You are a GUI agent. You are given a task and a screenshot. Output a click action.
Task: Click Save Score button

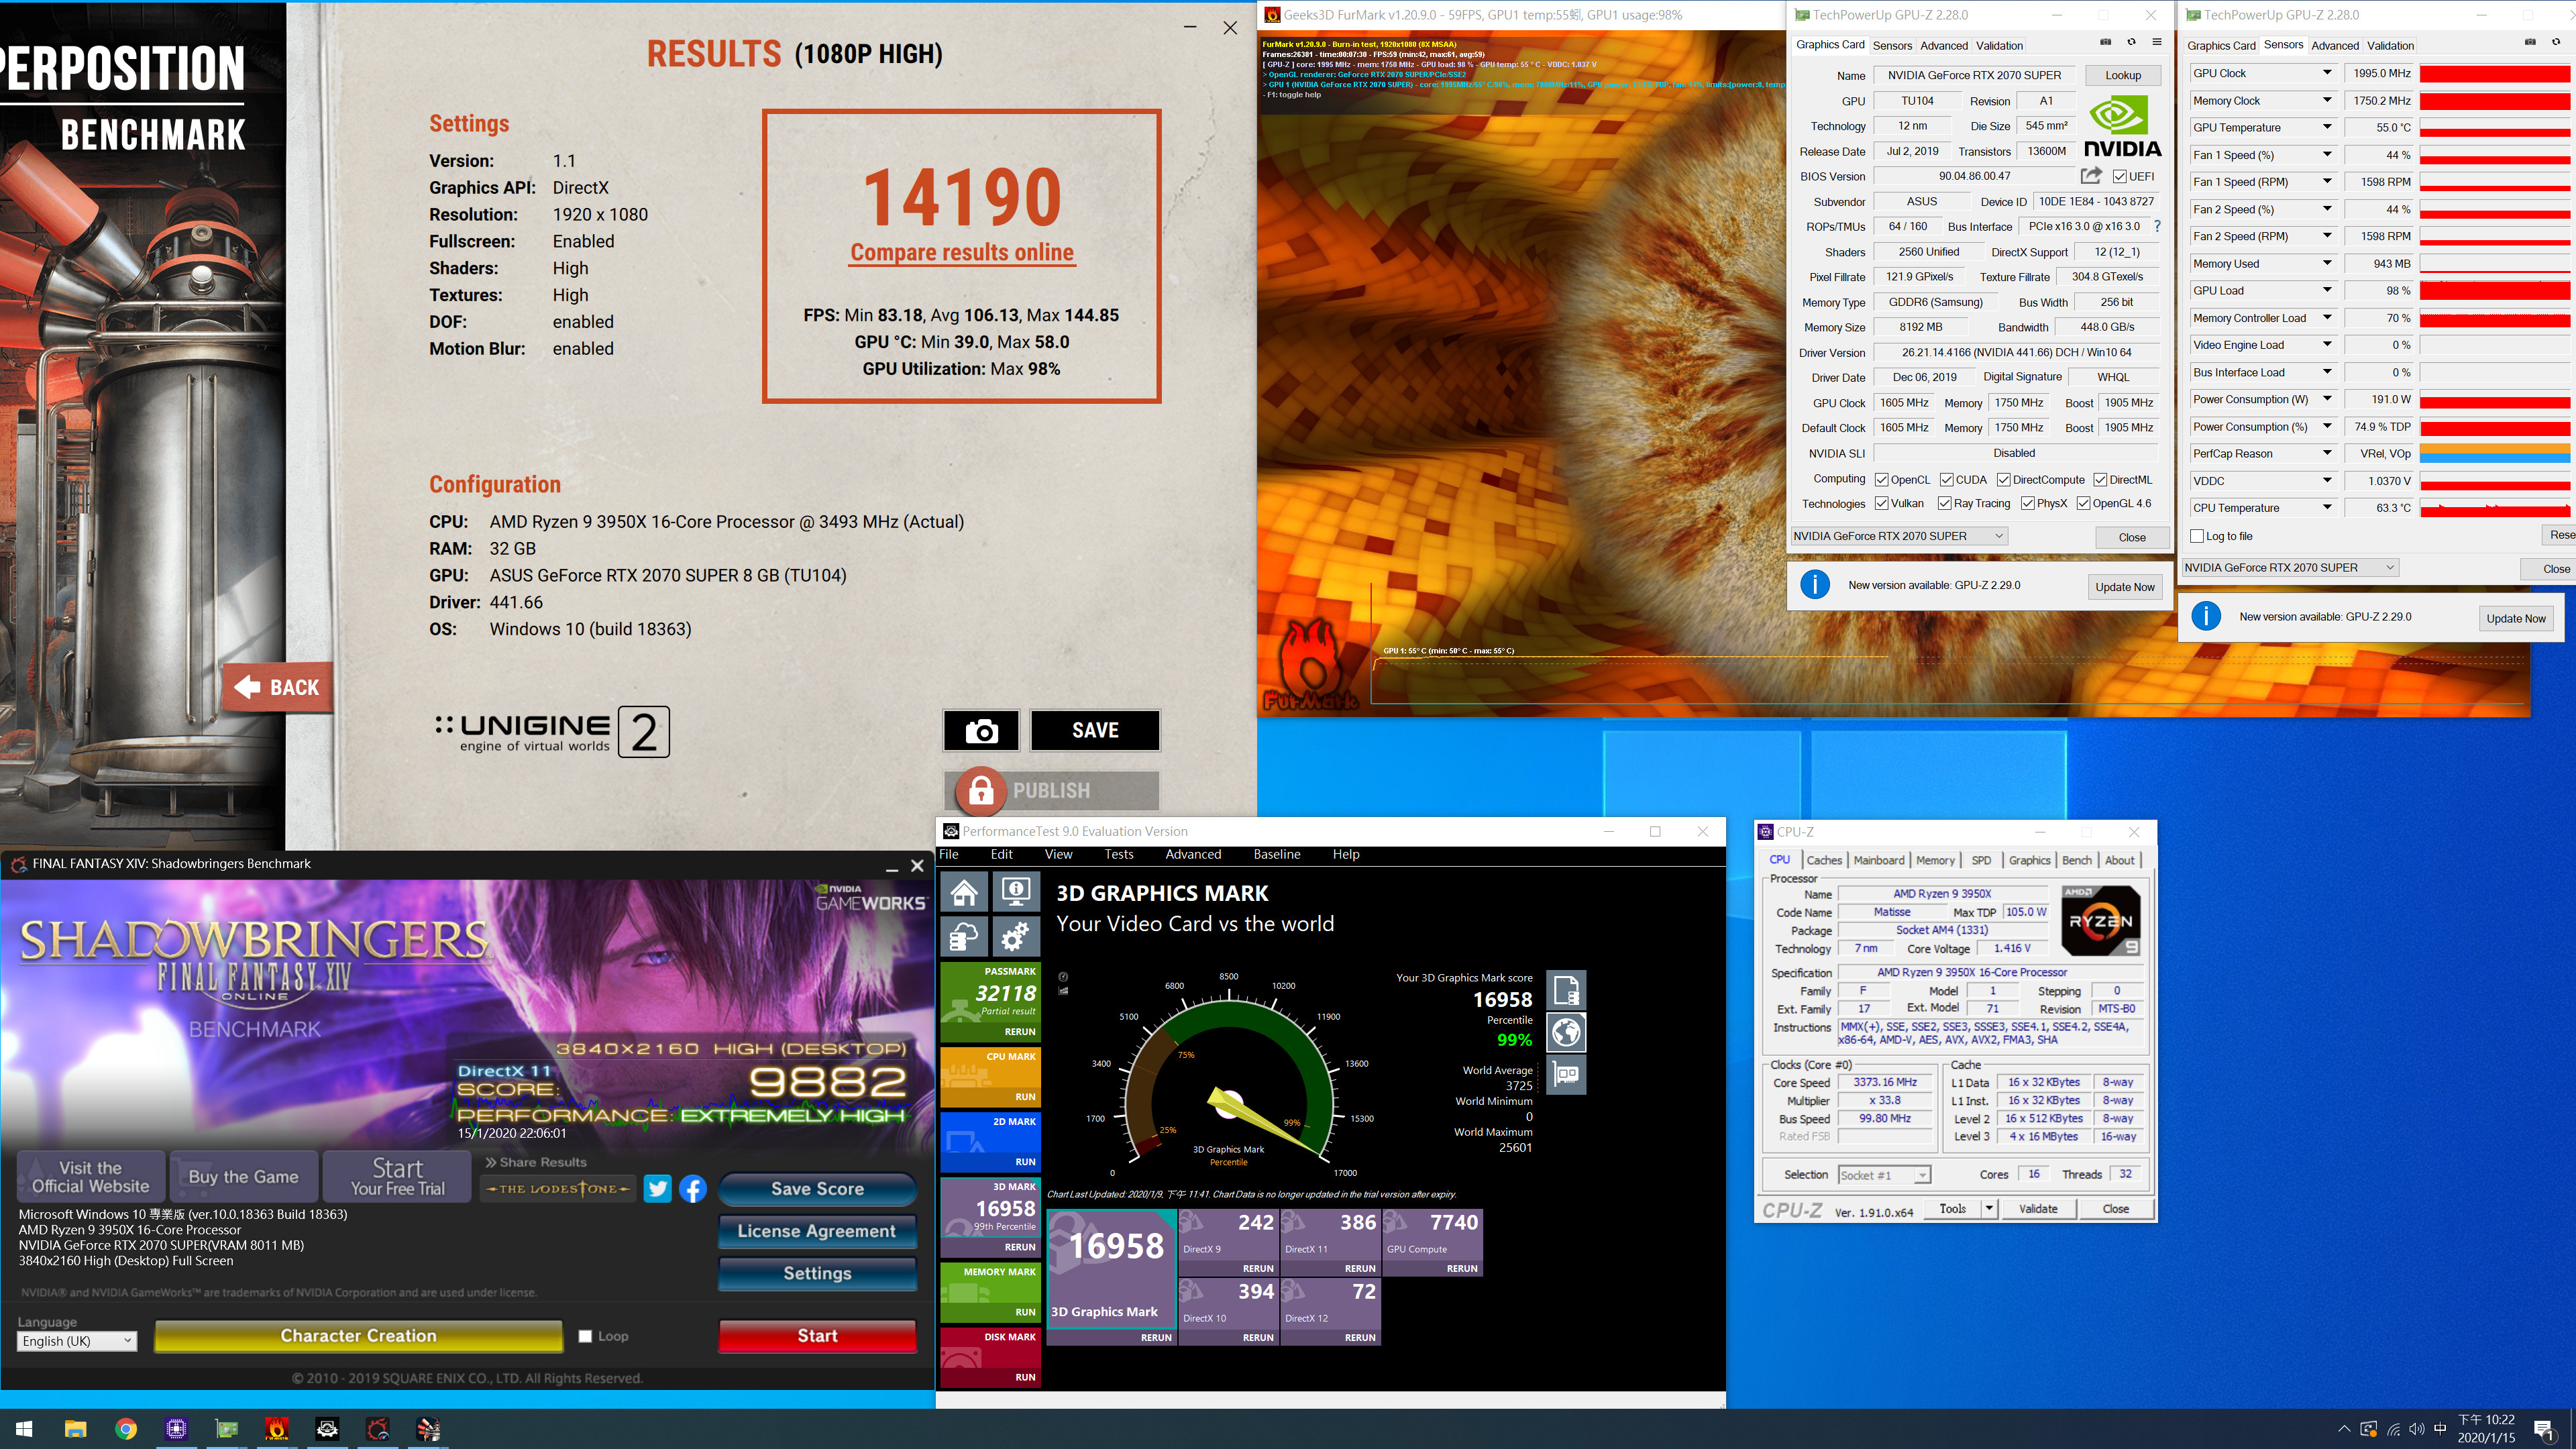click(817, 1189)
